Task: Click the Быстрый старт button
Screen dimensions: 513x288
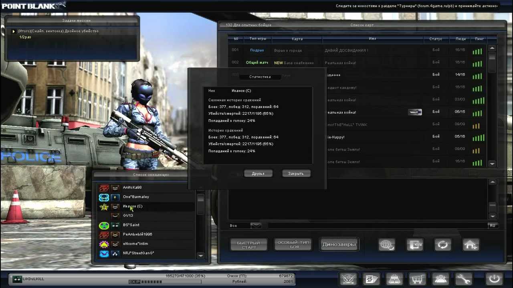Action: pos(249,245)
